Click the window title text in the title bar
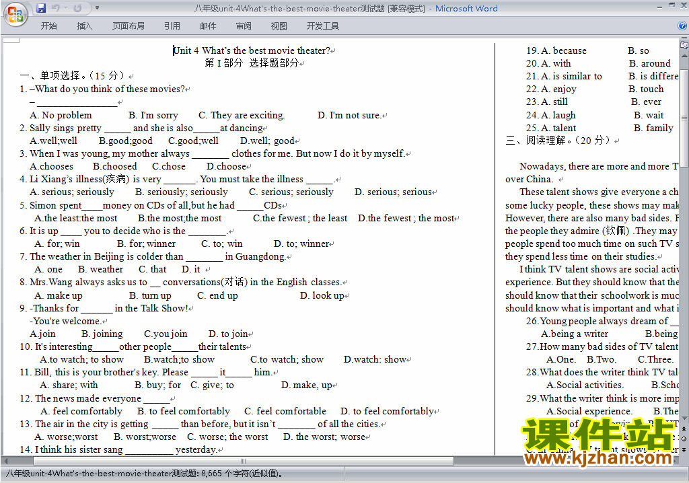689x483 pixels. [x=346, y=8]
